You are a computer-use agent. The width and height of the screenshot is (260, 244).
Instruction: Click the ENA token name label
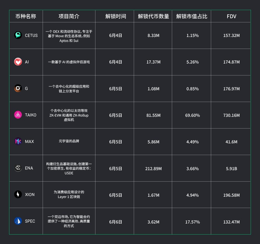pyautogui.click(x=29, y=168)
